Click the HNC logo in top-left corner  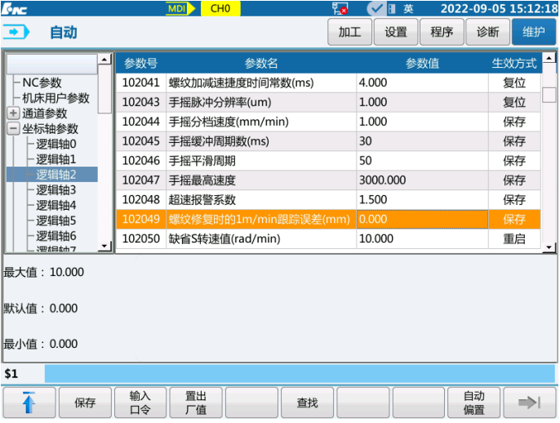click(x=15, y=8)
